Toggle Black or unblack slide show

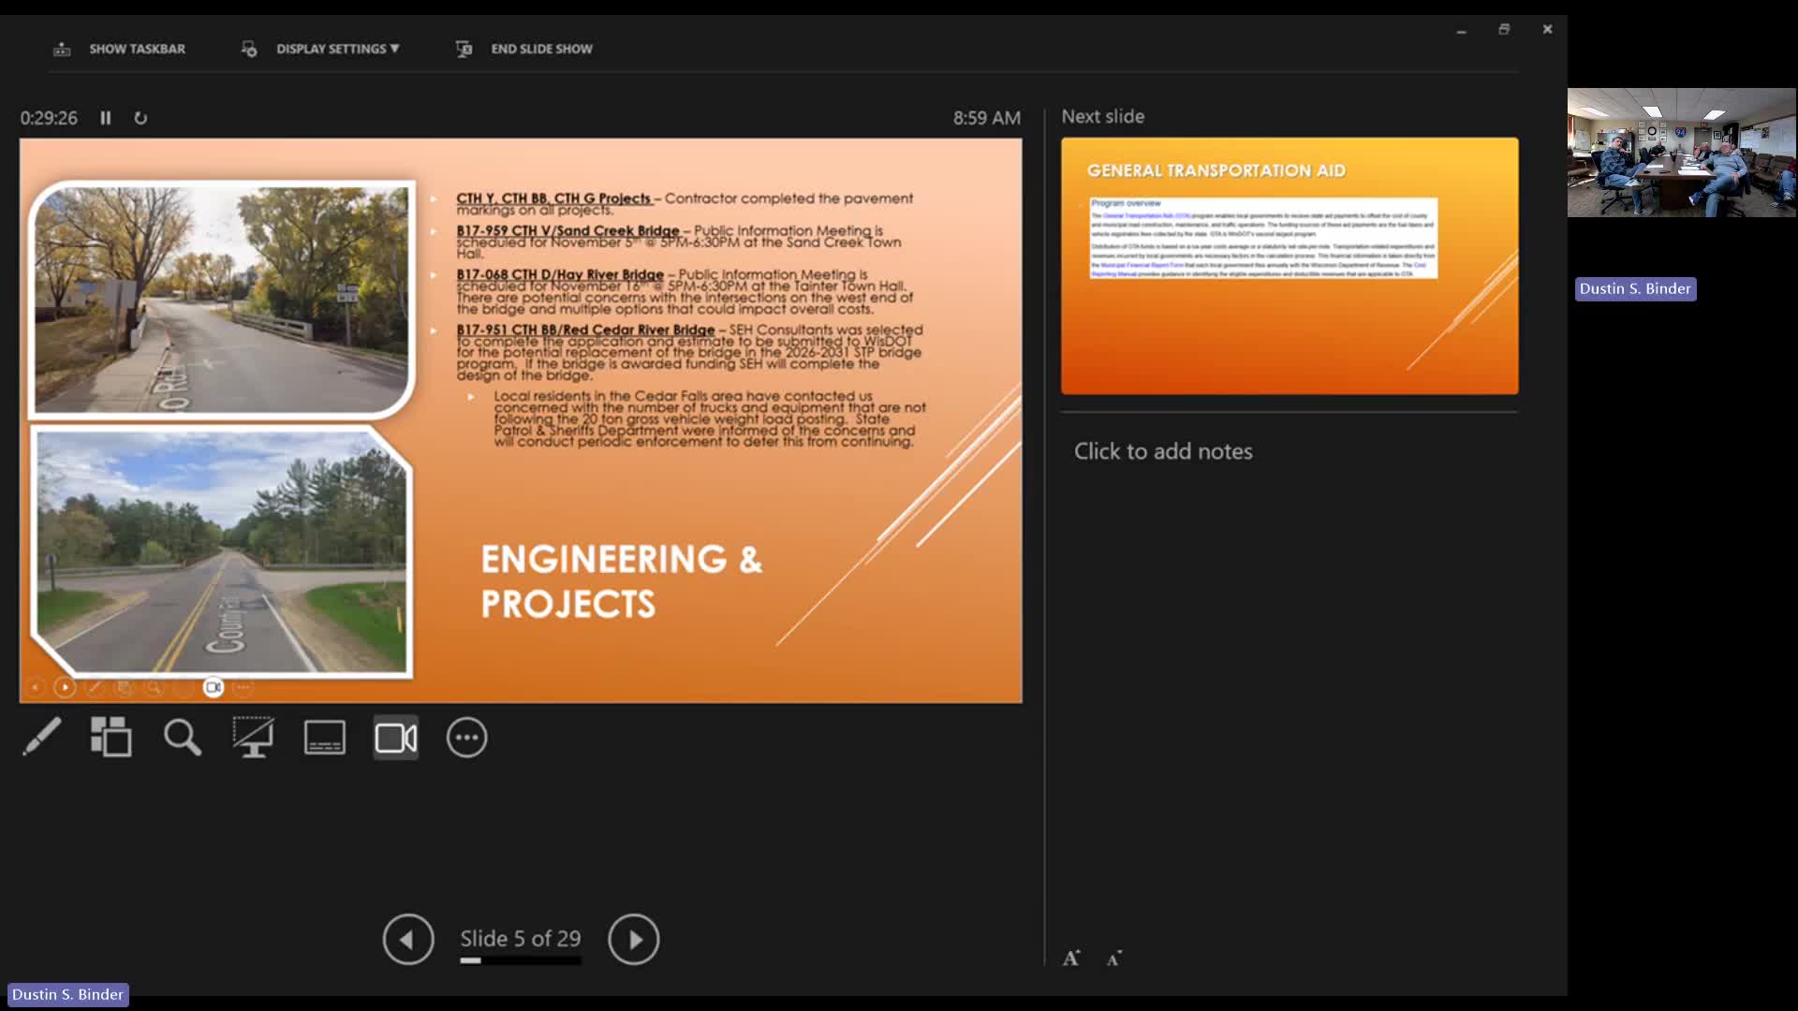pos(253,738)
